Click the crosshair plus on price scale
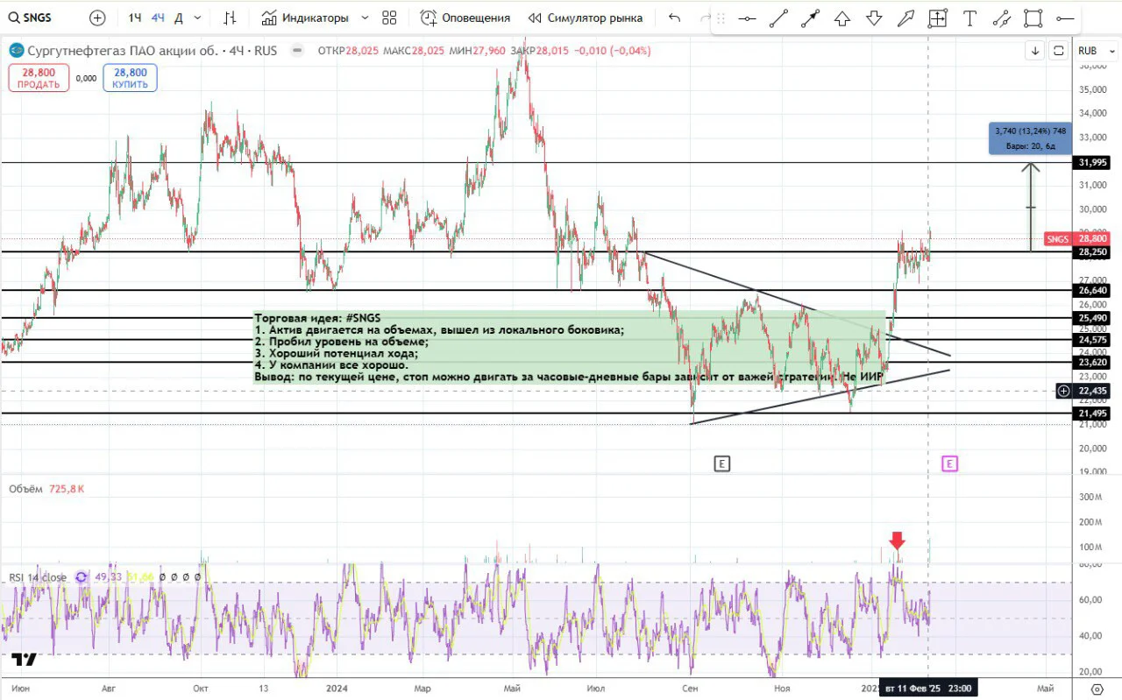This screenshot has width=1122, height=700. click(x=1063, y=391)
